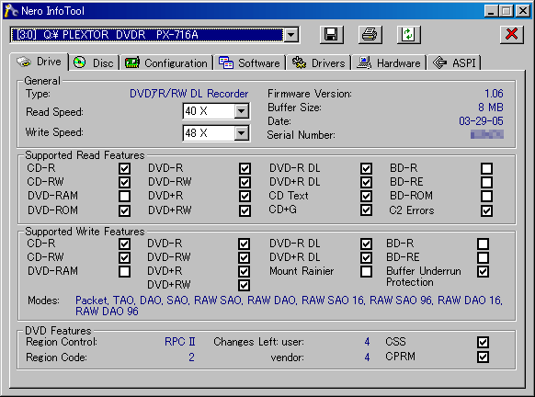
Task: Click the Refresh green arrows icon
Action: click(x=409, y=35)
